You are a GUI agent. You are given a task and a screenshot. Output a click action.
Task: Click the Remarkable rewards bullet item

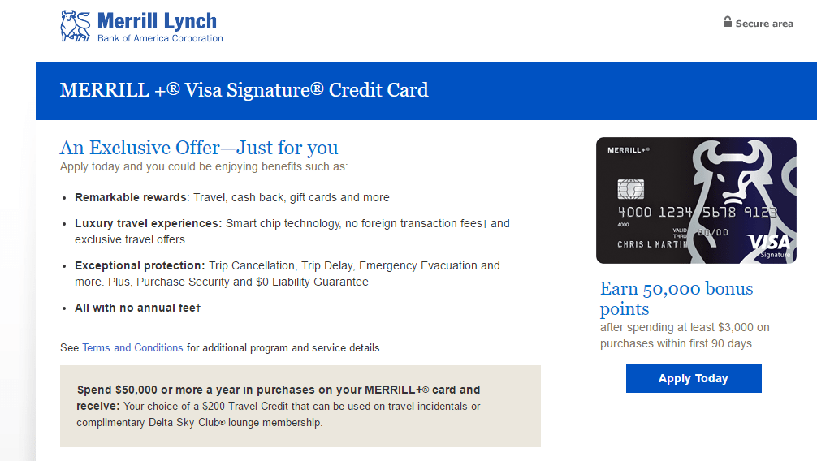pos(232,197)
